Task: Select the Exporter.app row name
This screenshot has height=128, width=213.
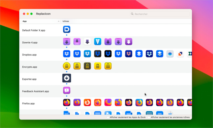Action: (x=29, y=79)
